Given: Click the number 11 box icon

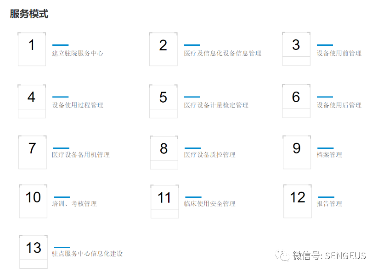Looking at the screenshot, I should (164, 201).
